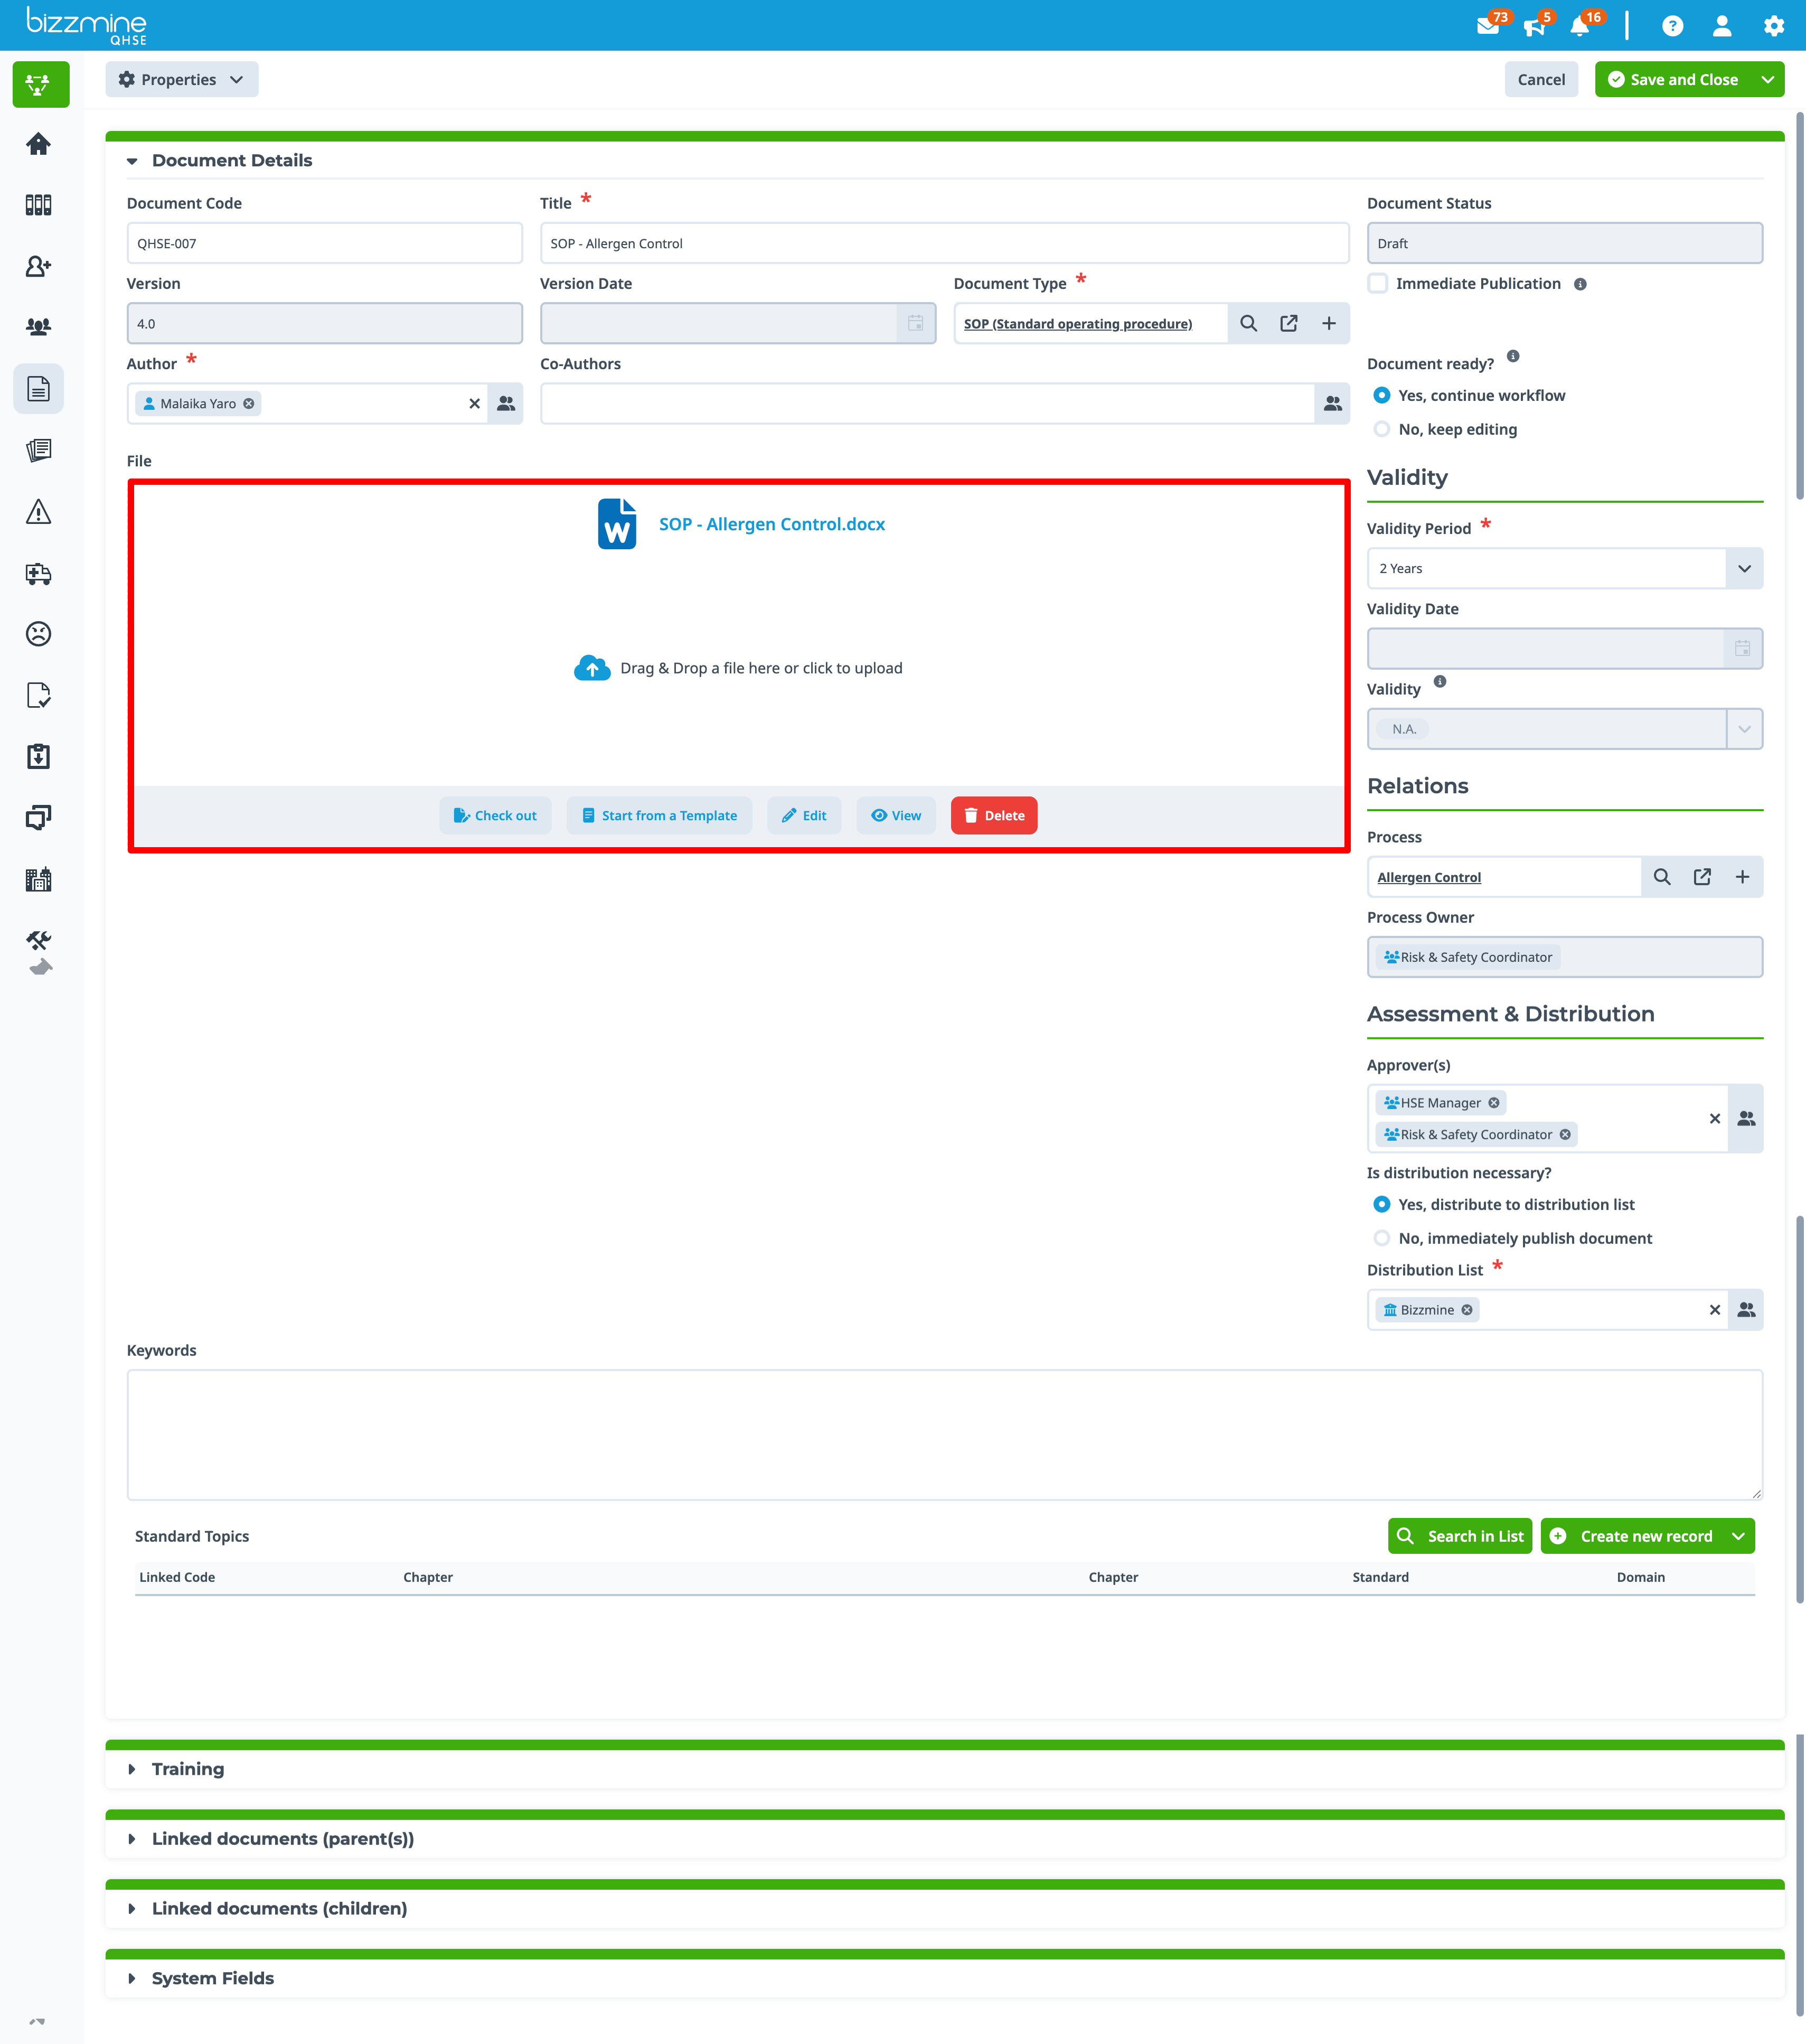Open user picker for Co-Authors
1806x2044 pixels.
(1332, 404)
